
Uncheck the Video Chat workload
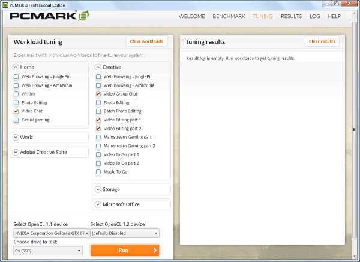point(16,111)
